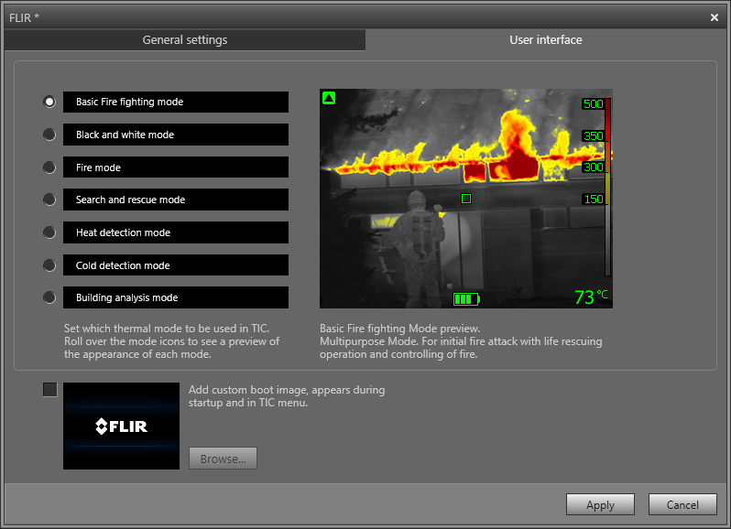Click the 'Set which thermal mode' help text
Viewport: 731px width, 529px height.
[171, 341]
